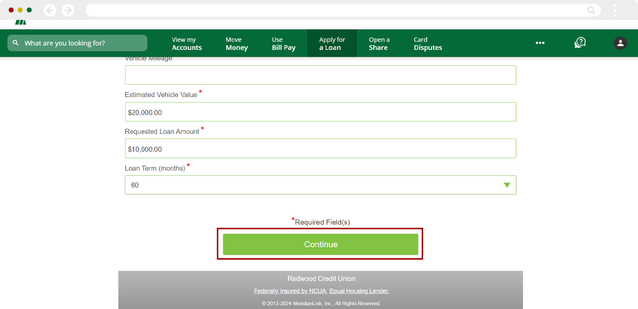Click the ellipsis overflow menu icon
Viewport: 638px width, 309px height.
[540, 43]
